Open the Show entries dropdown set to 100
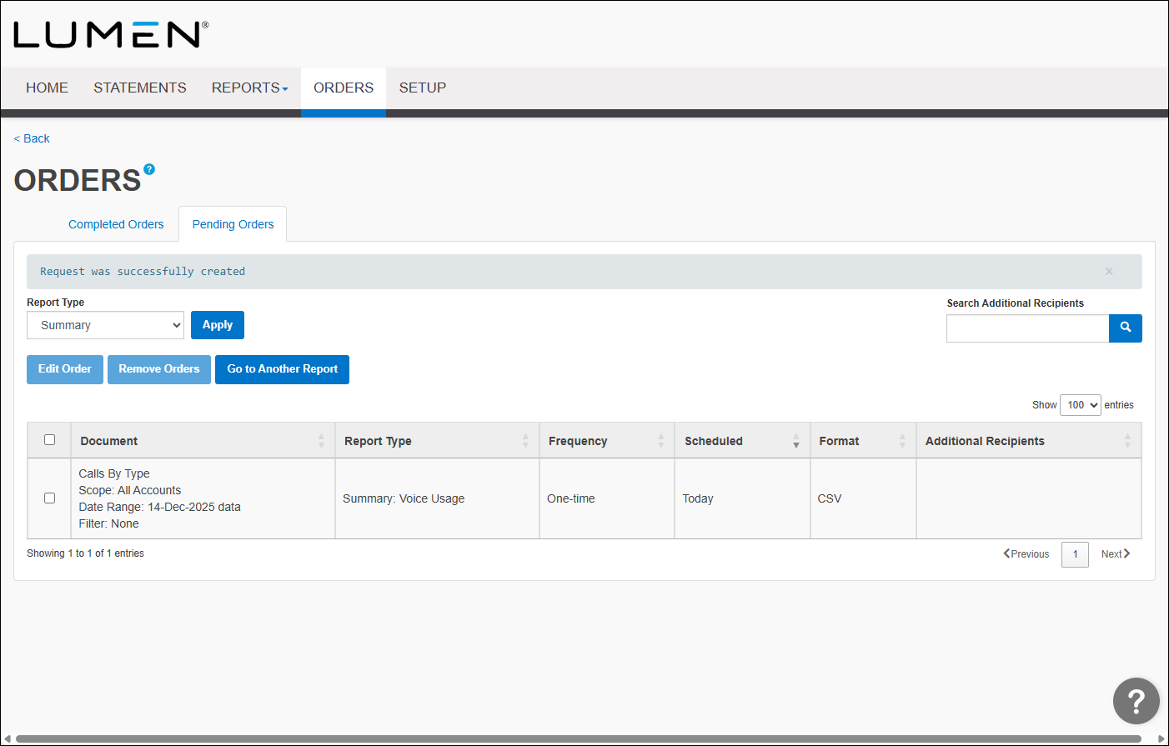The image size is (1169, 746). [x=1080, y=404]
